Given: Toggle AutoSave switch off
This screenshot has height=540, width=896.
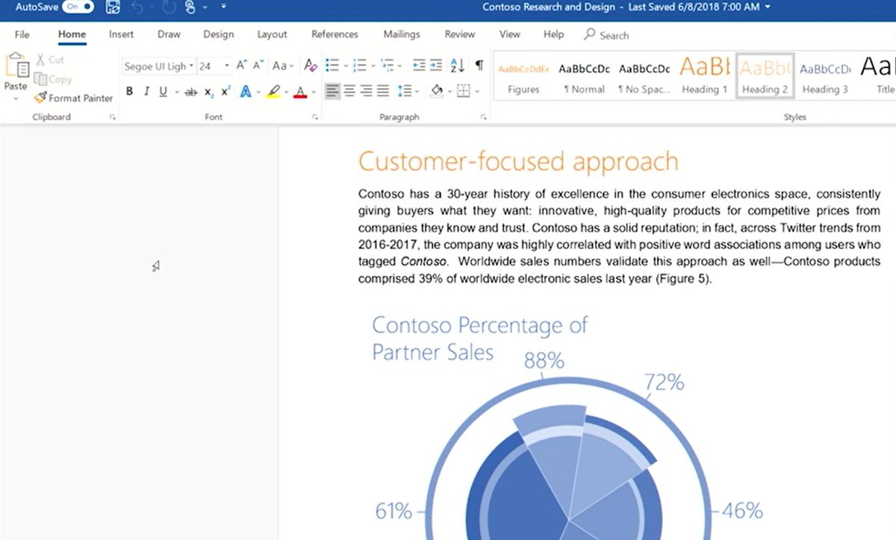Looking at the screenshot, I should [78, 7].
